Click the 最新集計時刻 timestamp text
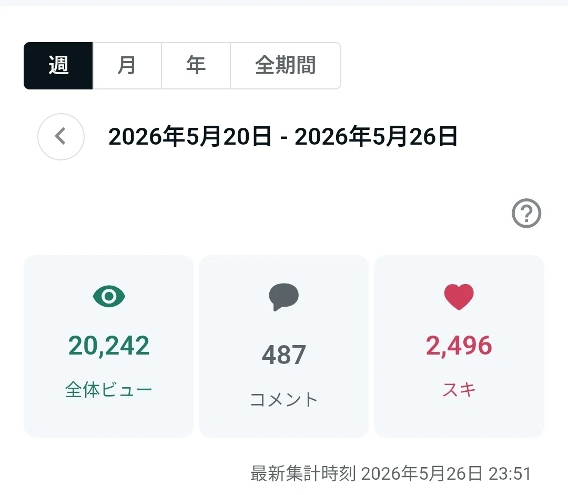Viewport: 568px width, 495px height. 391,473
